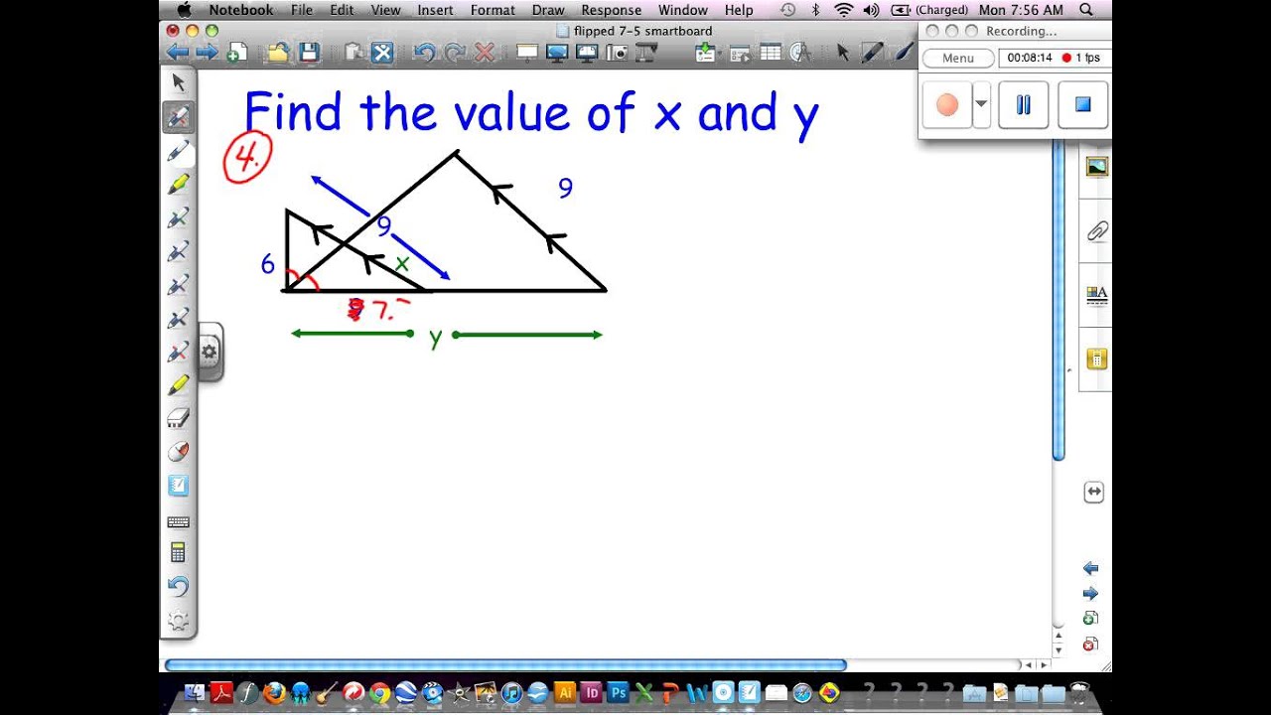
Task: Click the red X delete icon
Action: pyautogui.click(x=485, y=53)
